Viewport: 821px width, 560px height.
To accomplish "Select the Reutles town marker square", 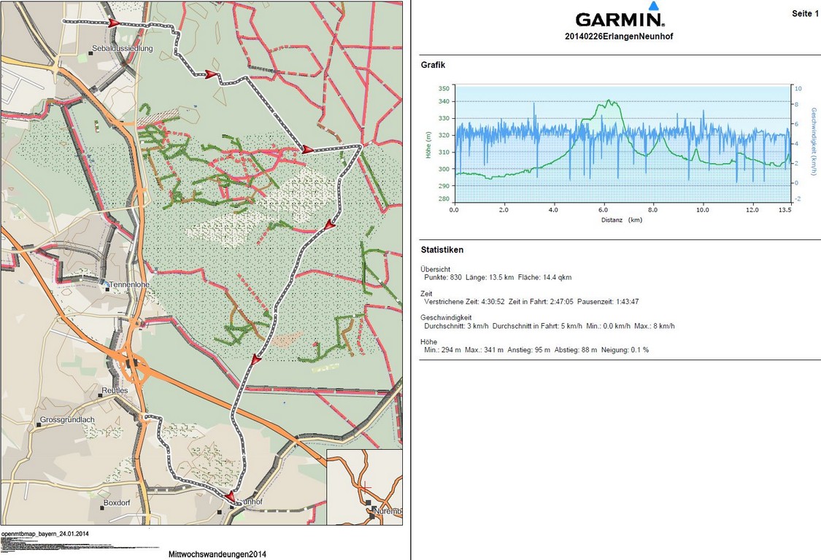I will (101, 396).
